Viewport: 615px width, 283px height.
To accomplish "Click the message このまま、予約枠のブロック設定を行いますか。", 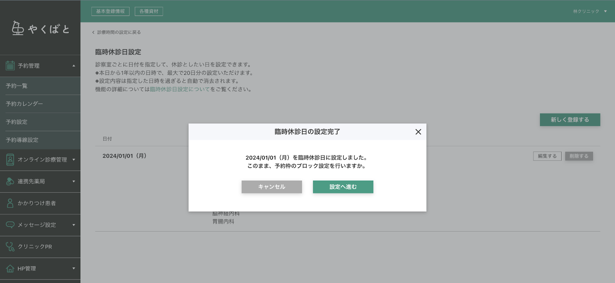I will coord(307,166).
